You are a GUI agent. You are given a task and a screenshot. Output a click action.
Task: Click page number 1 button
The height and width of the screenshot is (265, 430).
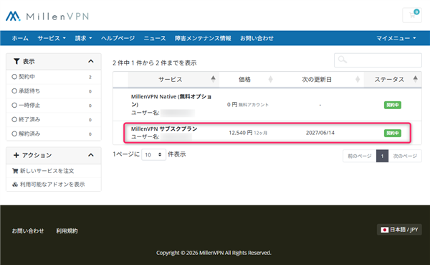[x=382, y=156]
